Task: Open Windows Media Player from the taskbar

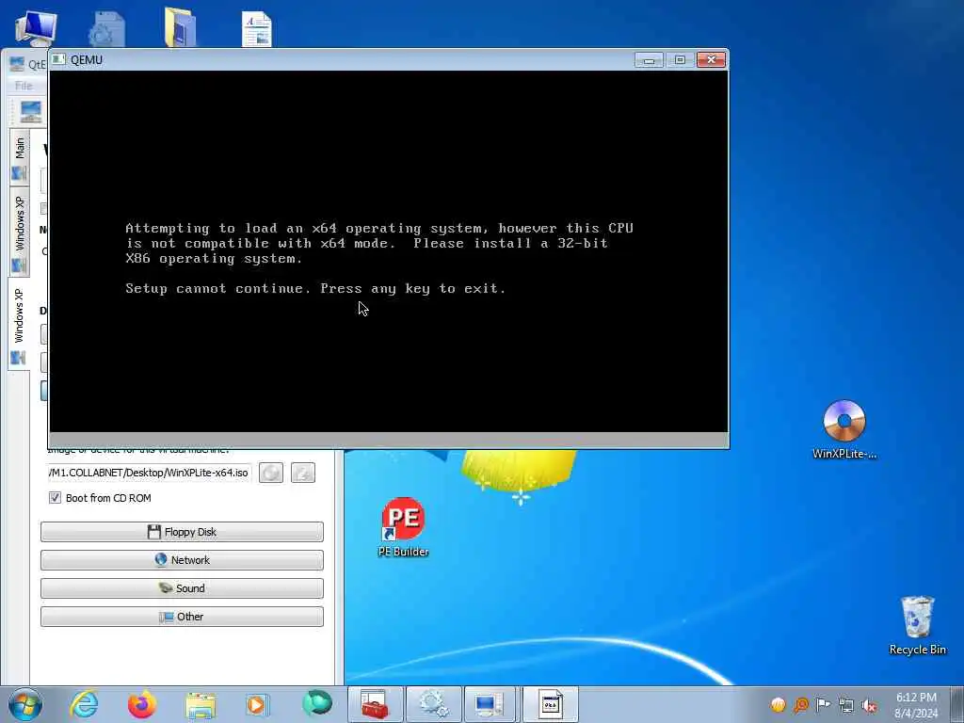Action: [257, 704]
